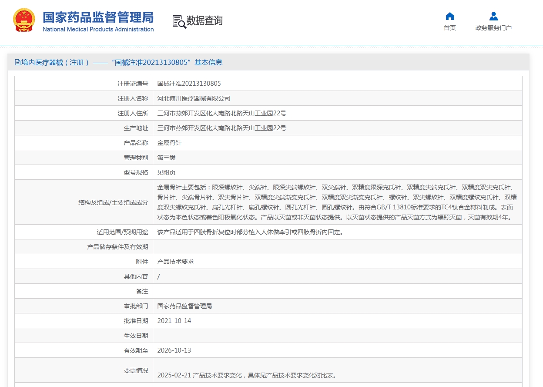The width and height of the screenshot is (543, 387).
Task: Click the 产品名称 label
Action: [x=136, y=143]
